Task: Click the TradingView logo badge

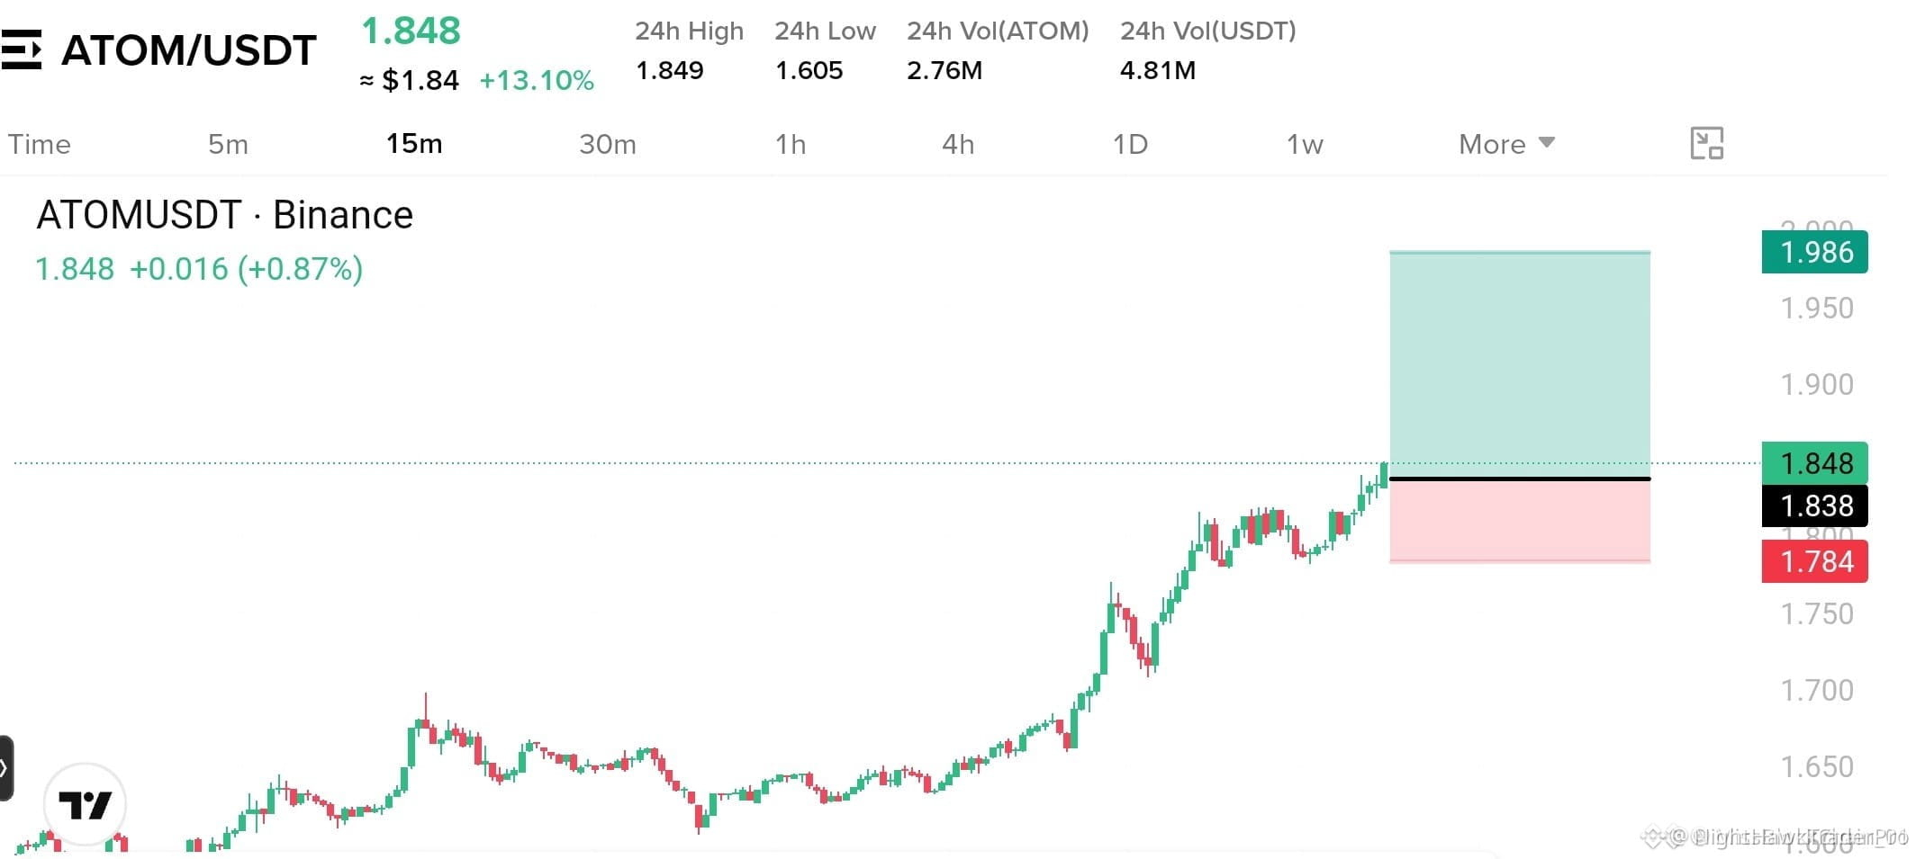Action: click(x=85, y=804)
